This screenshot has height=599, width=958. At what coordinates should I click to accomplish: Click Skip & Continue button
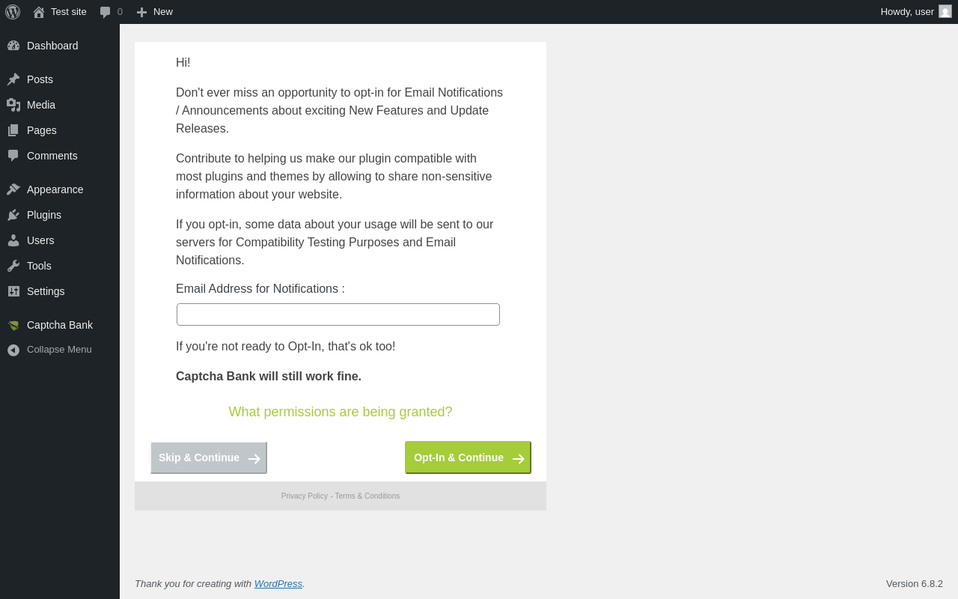209,457
